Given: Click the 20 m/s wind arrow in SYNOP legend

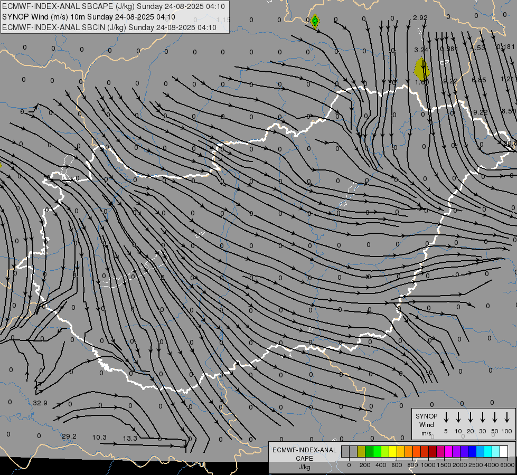Looking at the screenshot, I should (470, 417).
